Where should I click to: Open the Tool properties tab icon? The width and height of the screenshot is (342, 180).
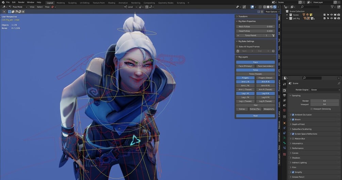tap(284, 84)
